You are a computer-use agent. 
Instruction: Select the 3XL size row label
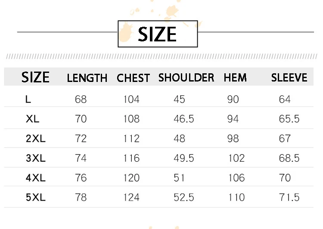click(35, 158)
